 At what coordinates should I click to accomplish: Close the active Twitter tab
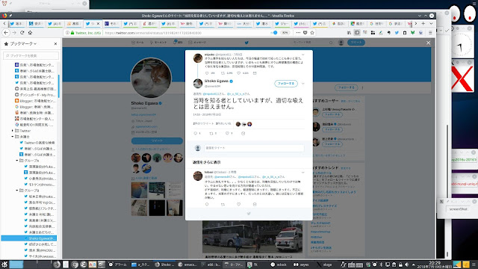[x=98, y=23]
